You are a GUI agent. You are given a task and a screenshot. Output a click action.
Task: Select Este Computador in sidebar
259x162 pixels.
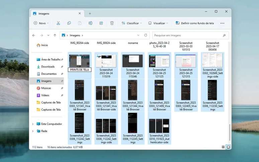(x=49, y=124)
